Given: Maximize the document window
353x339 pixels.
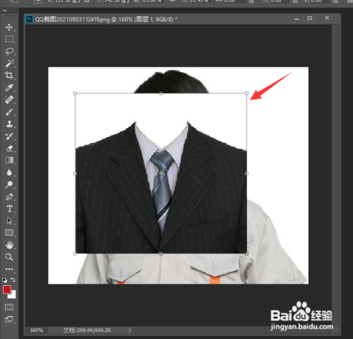Looking at the screenshot, I should [x=310, y=18].
